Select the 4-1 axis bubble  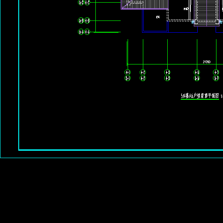(x=128, y=72)
